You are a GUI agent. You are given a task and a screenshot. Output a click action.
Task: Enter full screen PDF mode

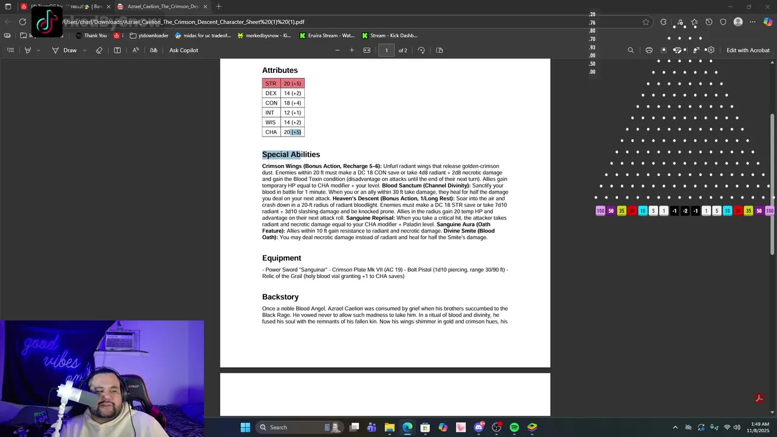696,50
